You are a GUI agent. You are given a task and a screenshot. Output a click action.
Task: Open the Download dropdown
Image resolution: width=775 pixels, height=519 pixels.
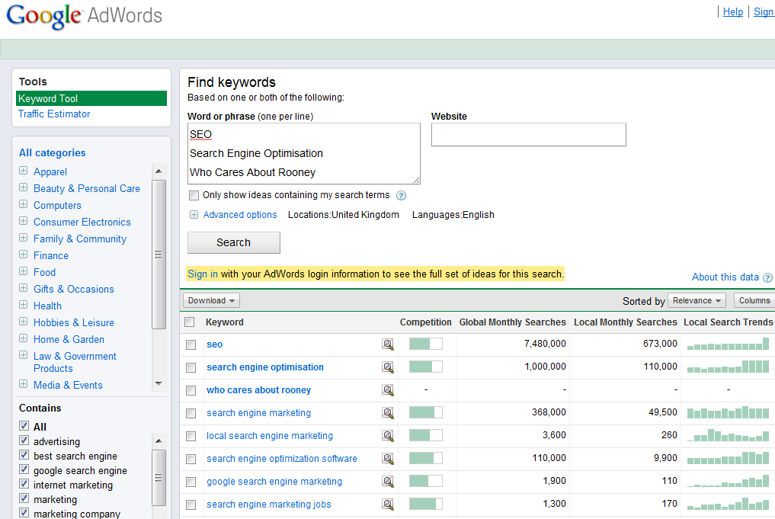[x=212, y=300]
